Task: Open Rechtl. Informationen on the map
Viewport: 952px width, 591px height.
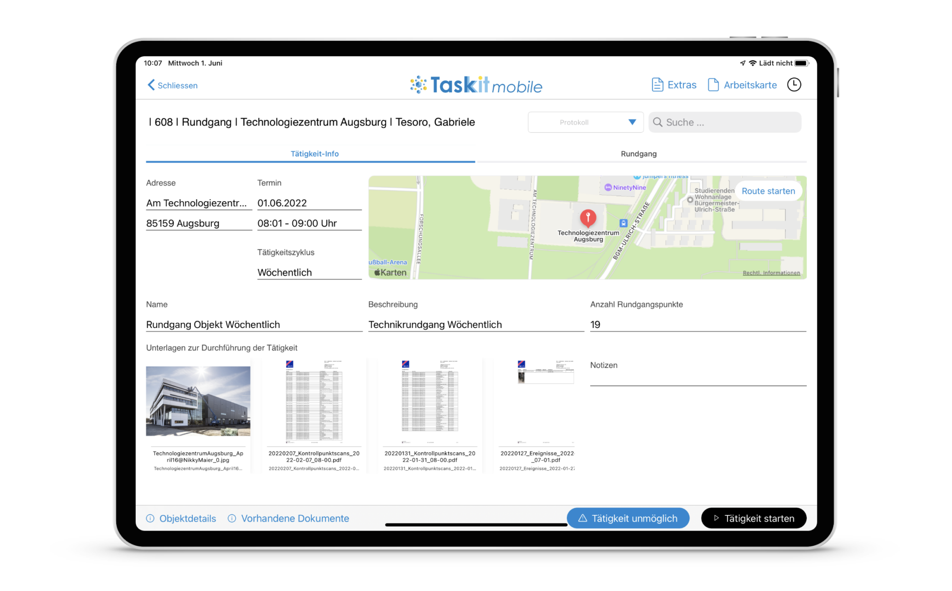Action: click(x=772, y=273)
